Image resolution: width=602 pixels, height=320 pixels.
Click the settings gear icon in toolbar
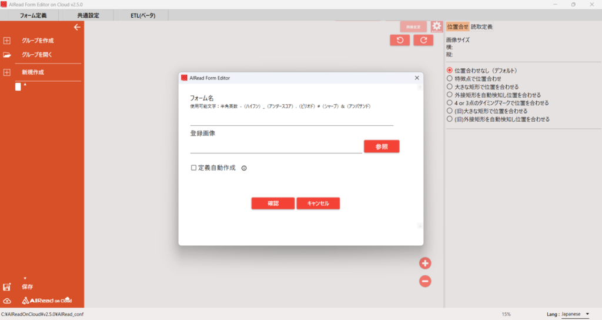point(437,26)
